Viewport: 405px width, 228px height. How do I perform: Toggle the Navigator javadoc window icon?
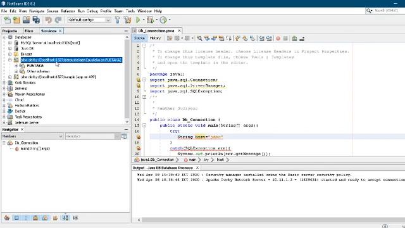pyautogui.click(x=124, y=136)
